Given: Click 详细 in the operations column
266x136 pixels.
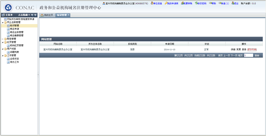Looking at the screenshot, I should pos(233,50).
